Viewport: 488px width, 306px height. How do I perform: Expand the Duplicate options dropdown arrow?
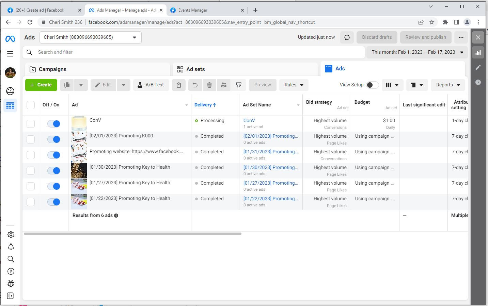81,85
